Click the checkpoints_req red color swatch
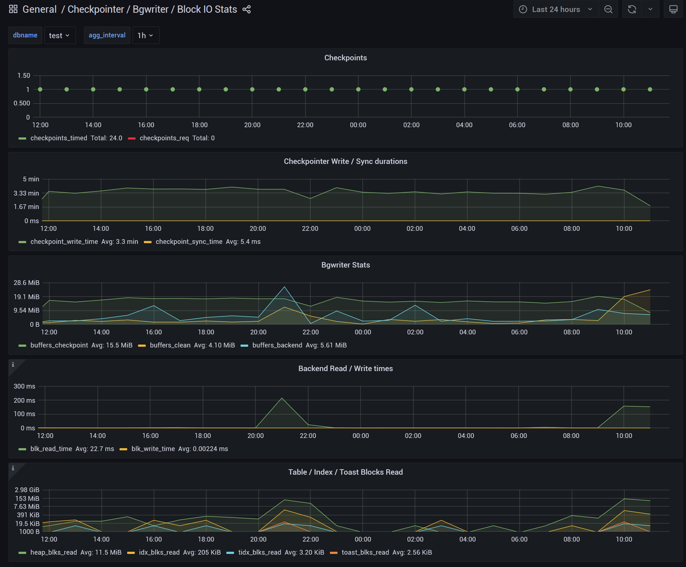This screenshot has height=567, width=686. click(132, 138)
